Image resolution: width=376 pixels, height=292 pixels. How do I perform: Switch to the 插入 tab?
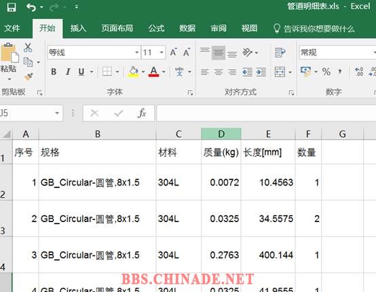point(78,29)
